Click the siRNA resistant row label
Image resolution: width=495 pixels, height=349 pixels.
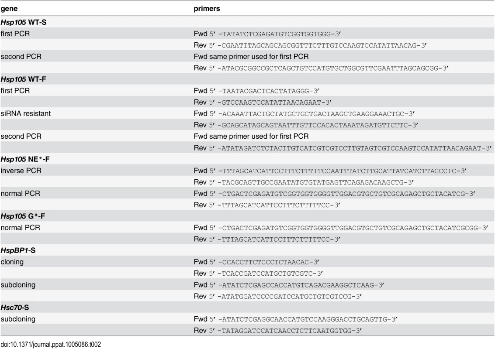pyautogui.click(x=26, y=113)
